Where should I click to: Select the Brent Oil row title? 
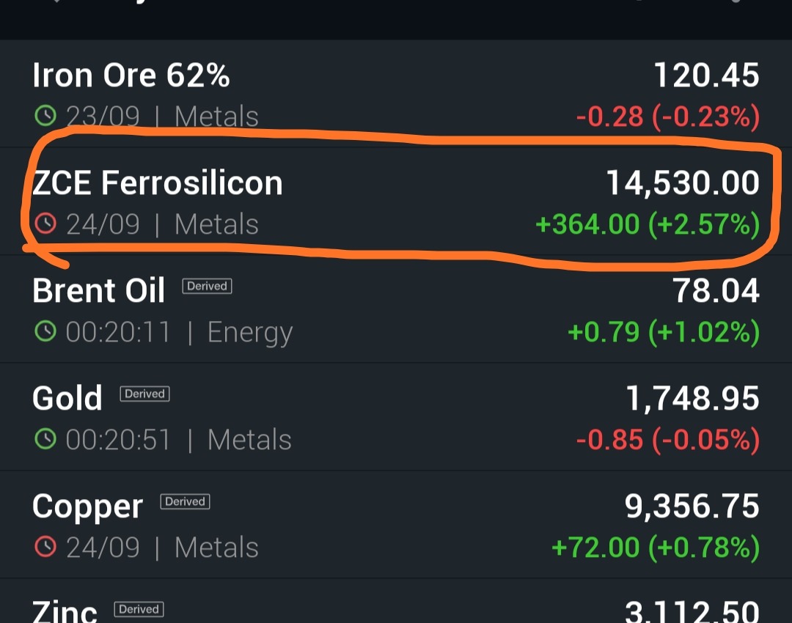98,290
